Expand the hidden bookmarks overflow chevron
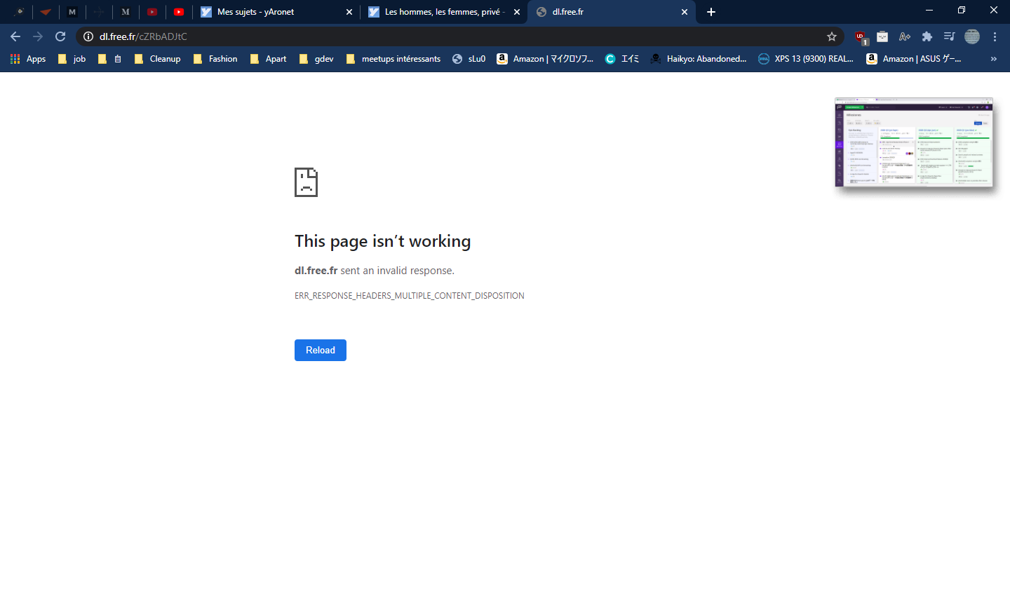This screenshot has width=1010, height=603. point(993,59)
